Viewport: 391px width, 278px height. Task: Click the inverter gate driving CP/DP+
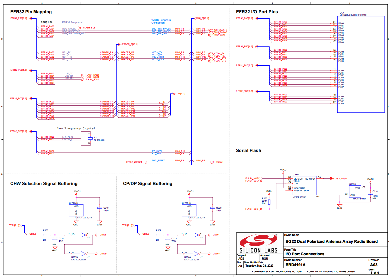tap(196, 254)
